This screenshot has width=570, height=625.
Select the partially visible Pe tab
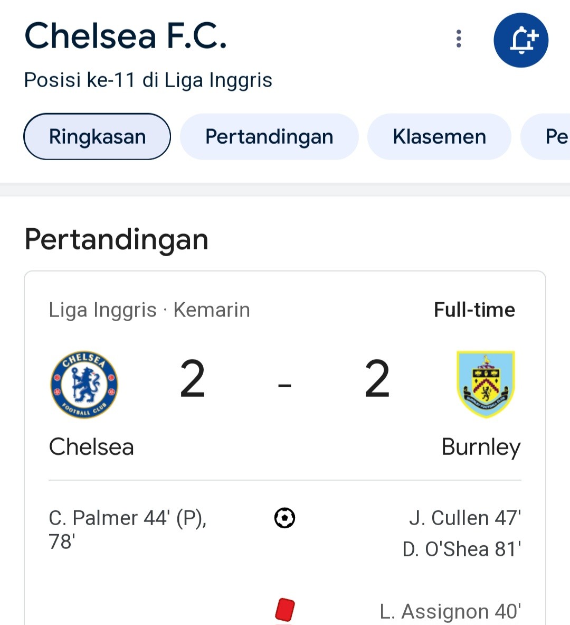pyautogui.click(x=546, y=136)
